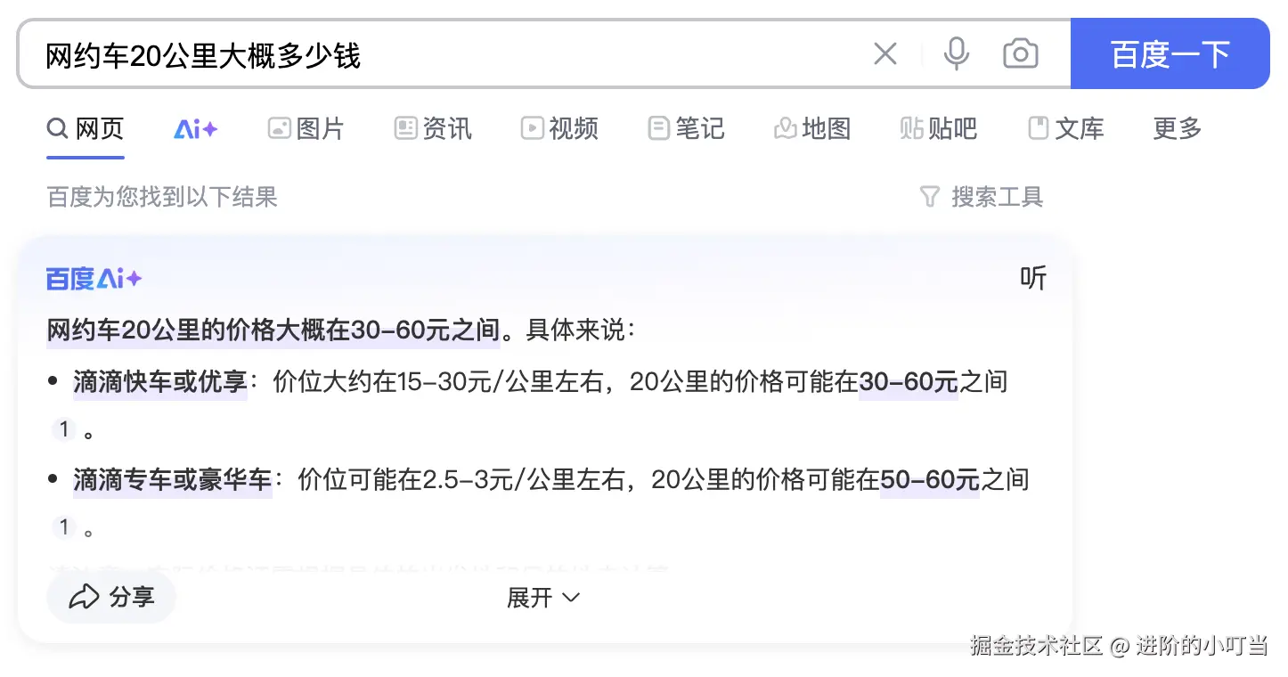Share the AI answer using 分享

click(110, 597)
